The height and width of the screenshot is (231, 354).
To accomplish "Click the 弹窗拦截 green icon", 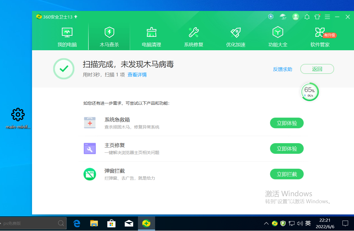I will point(90,174).
